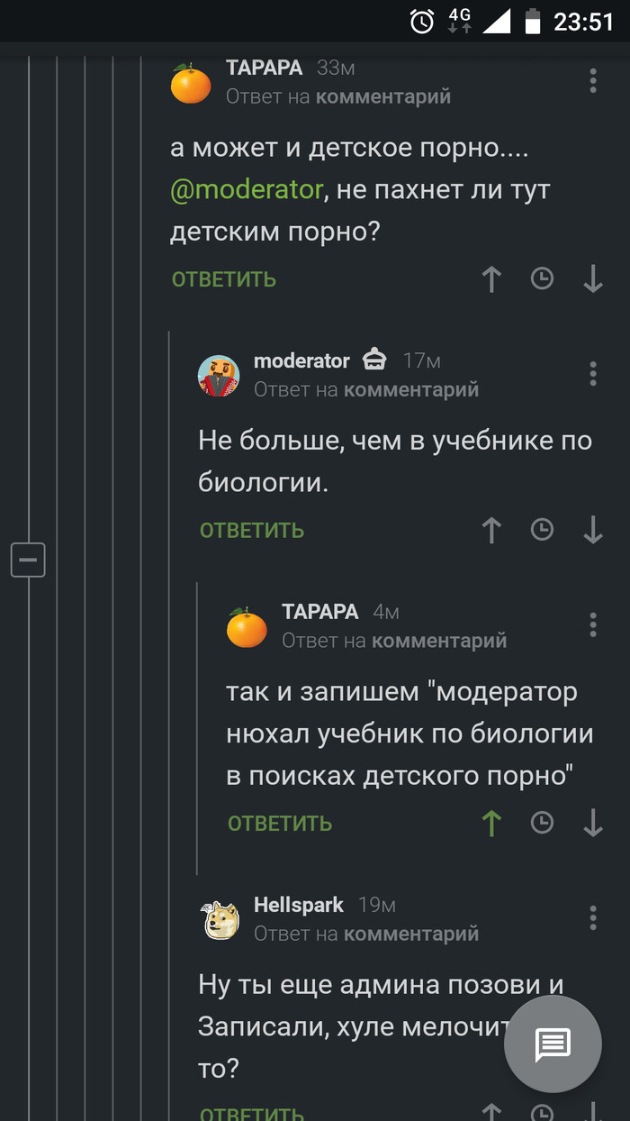Upvote TAPAPA's first comment about moderator
Screen dimensions: 630x1121
[x=491, y=279]
